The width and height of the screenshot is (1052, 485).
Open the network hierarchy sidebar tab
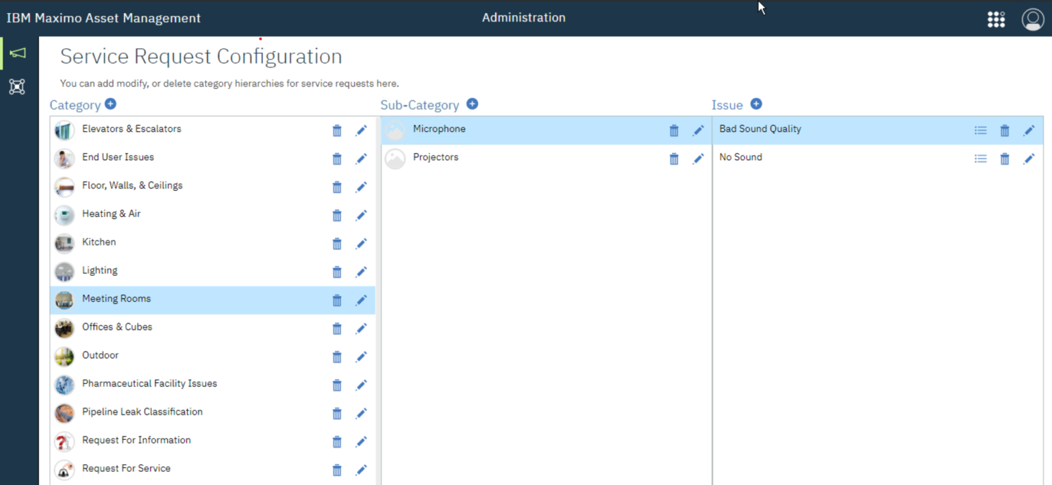point(17,86)
